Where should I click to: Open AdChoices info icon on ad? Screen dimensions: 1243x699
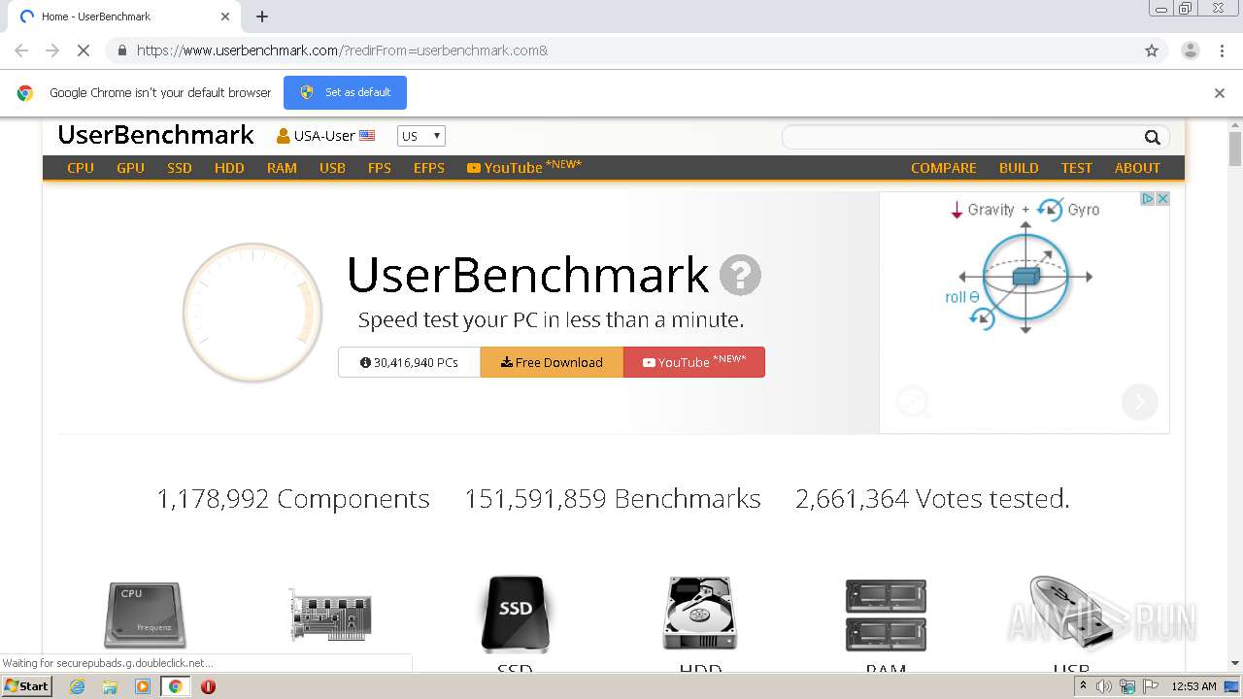pos(1147,198)
